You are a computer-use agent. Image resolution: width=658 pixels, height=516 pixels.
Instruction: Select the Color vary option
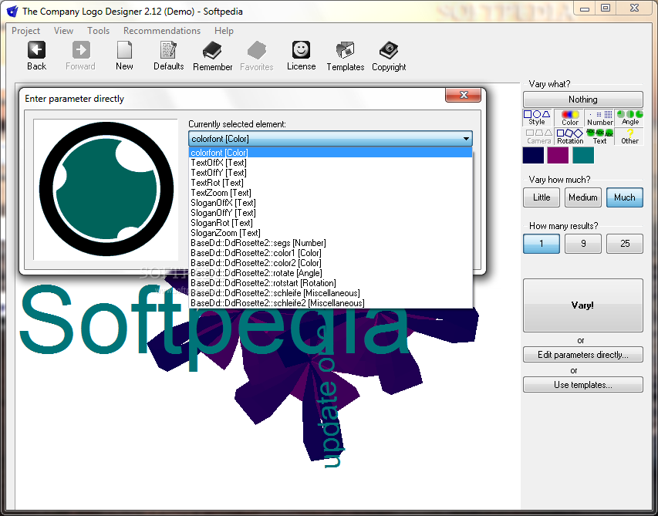coord(570,117)
